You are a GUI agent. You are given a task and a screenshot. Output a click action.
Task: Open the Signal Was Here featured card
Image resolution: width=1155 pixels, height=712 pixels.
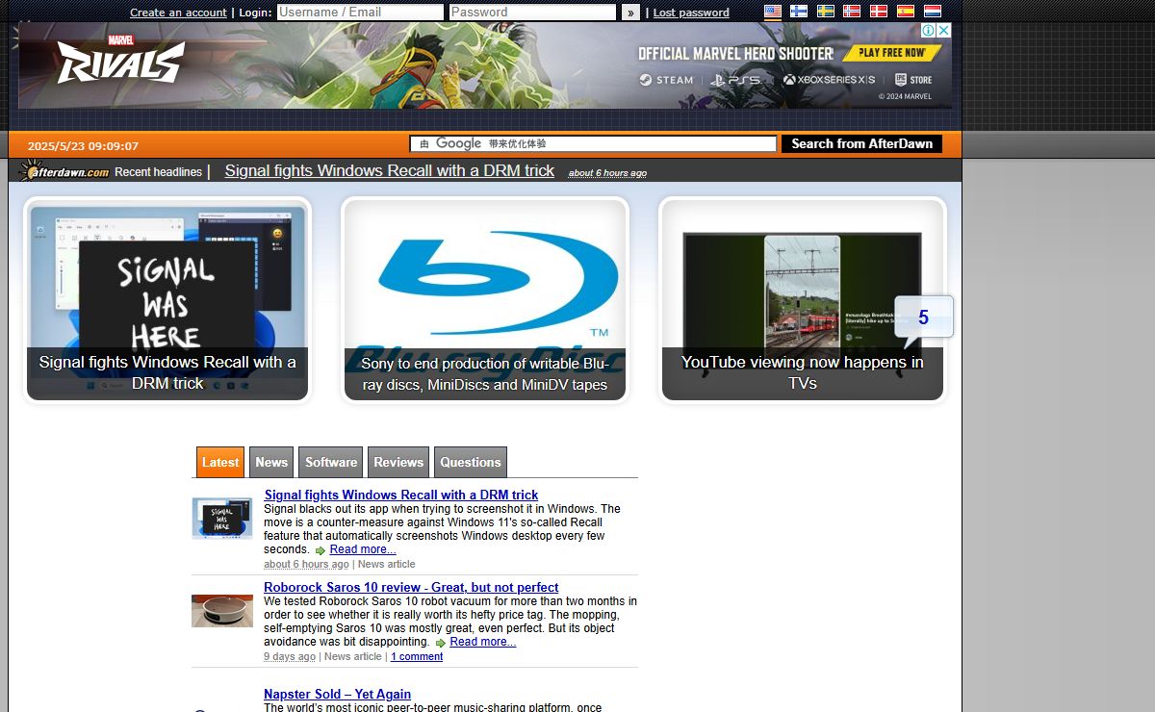coord(167,300)
